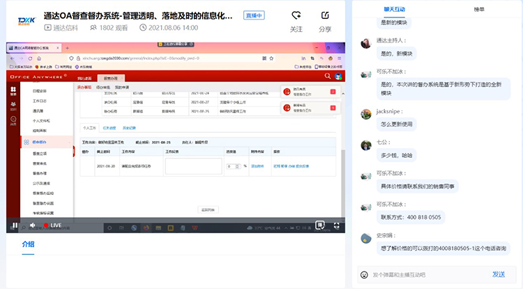
Task: Switch to the 聊天互动 chat tab
Action: [394, 9]
